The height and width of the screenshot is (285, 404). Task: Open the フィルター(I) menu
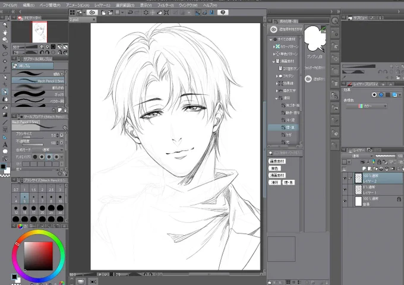(x=165, y=5)
